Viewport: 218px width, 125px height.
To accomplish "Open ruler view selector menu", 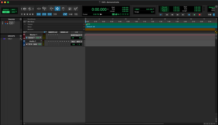I will [x=25, y=22].
